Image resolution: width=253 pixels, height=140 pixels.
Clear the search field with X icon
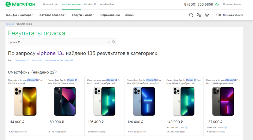tap(108, 42)
